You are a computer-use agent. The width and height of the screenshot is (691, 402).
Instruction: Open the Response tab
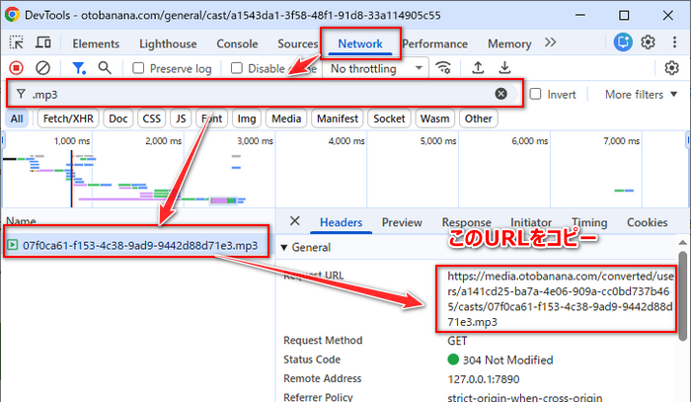[x=466, y=222]
